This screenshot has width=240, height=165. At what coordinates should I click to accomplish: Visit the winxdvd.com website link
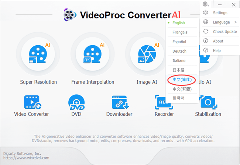pyautogui.click(x=26, y=158)
